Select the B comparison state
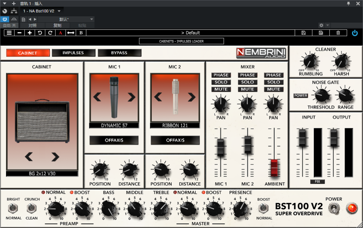 (81, 33)
